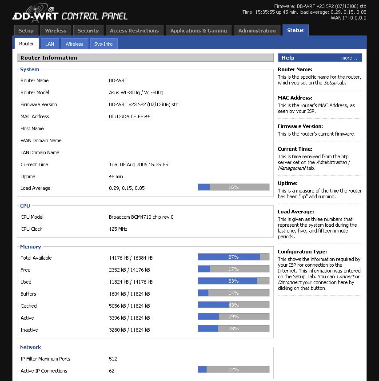Open the LAN status sub-tab
This screenshot has width=379, height=381.
(x=50, y=44)
